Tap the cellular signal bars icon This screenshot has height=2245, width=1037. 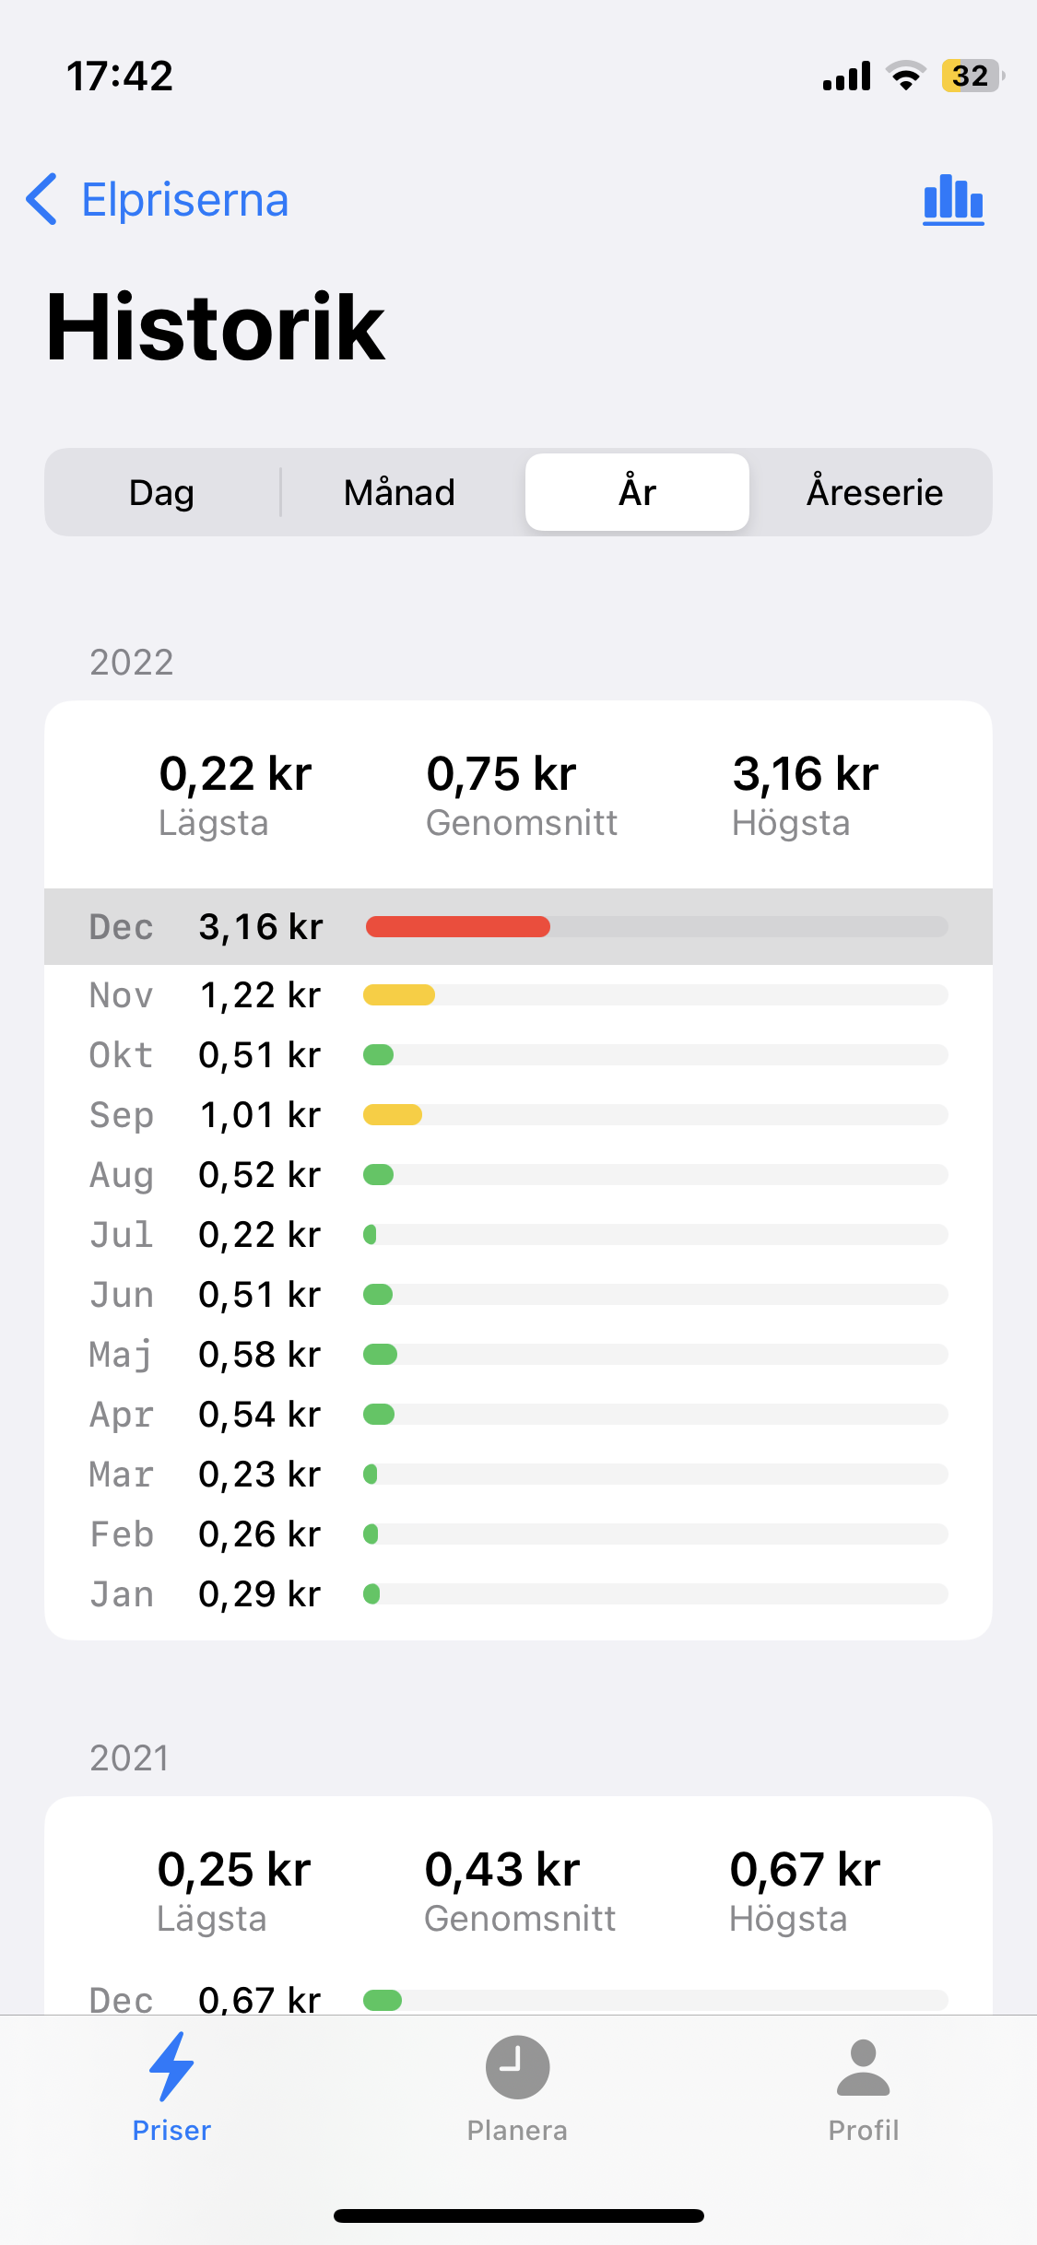(x=846, y=76)
